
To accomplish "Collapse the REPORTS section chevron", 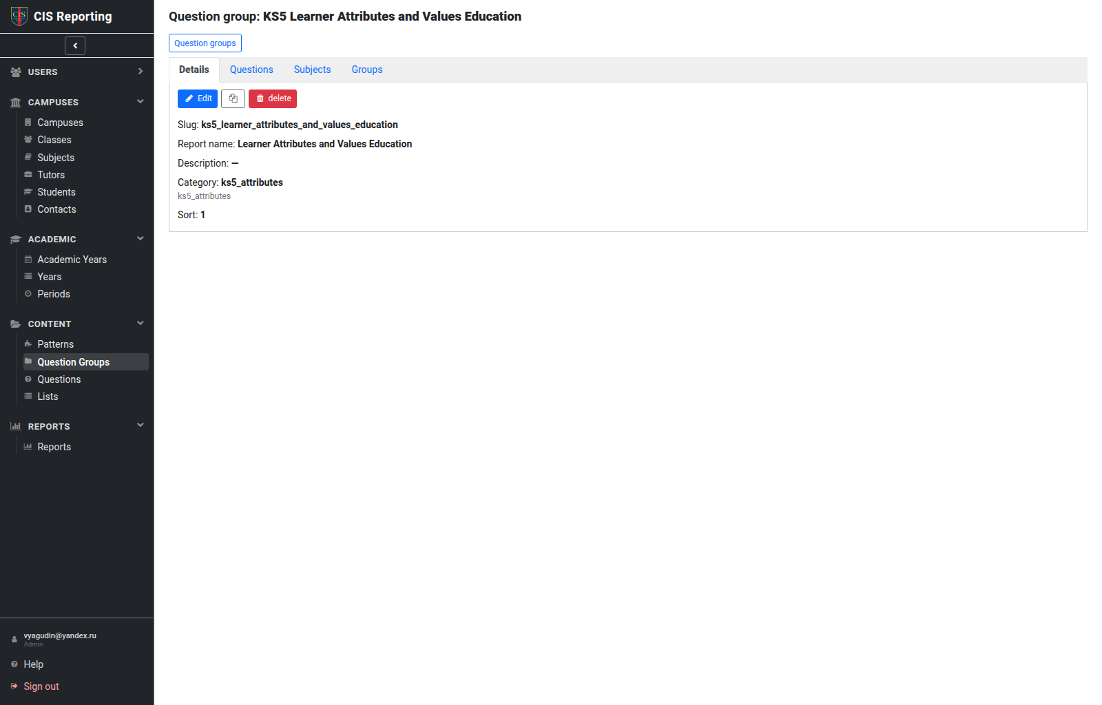I will [141, 425].
